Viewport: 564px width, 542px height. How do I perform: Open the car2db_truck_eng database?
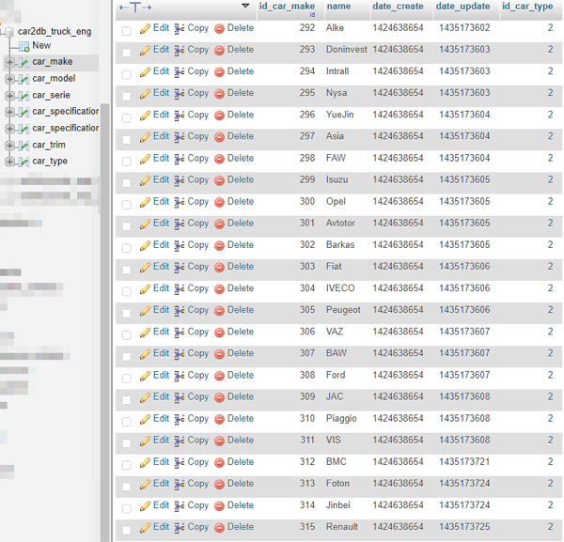click(x=55, y=32)
